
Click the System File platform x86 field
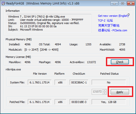coord(60,82)
